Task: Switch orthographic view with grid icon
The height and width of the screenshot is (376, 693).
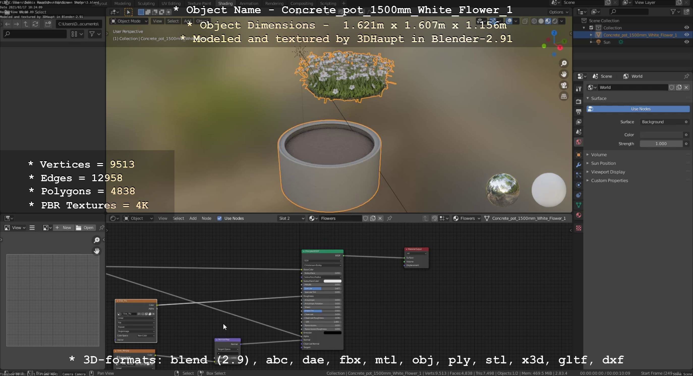Action: 564,96
